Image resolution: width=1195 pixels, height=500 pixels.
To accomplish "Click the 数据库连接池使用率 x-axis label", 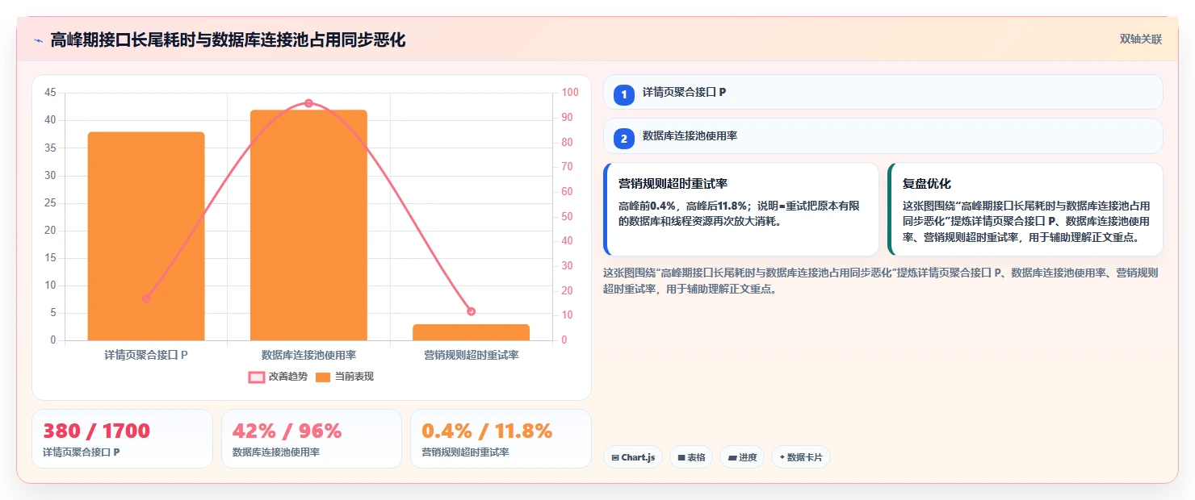I will (x=308, y=355).
